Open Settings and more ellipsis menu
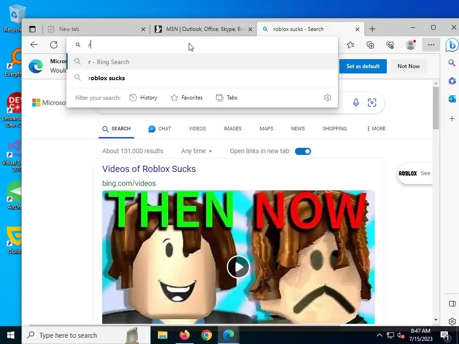 [431, 45]
